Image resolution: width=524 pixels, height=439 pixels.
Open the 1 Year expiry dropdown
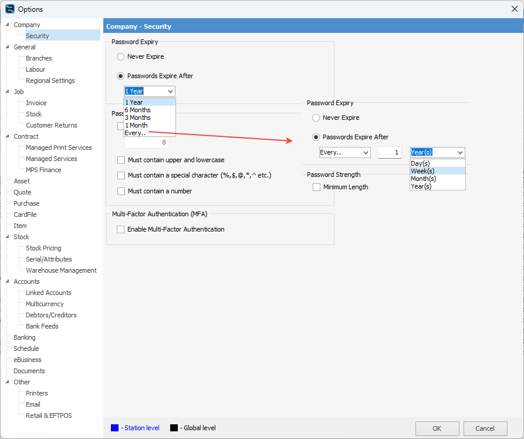click(x=170, y=91)
